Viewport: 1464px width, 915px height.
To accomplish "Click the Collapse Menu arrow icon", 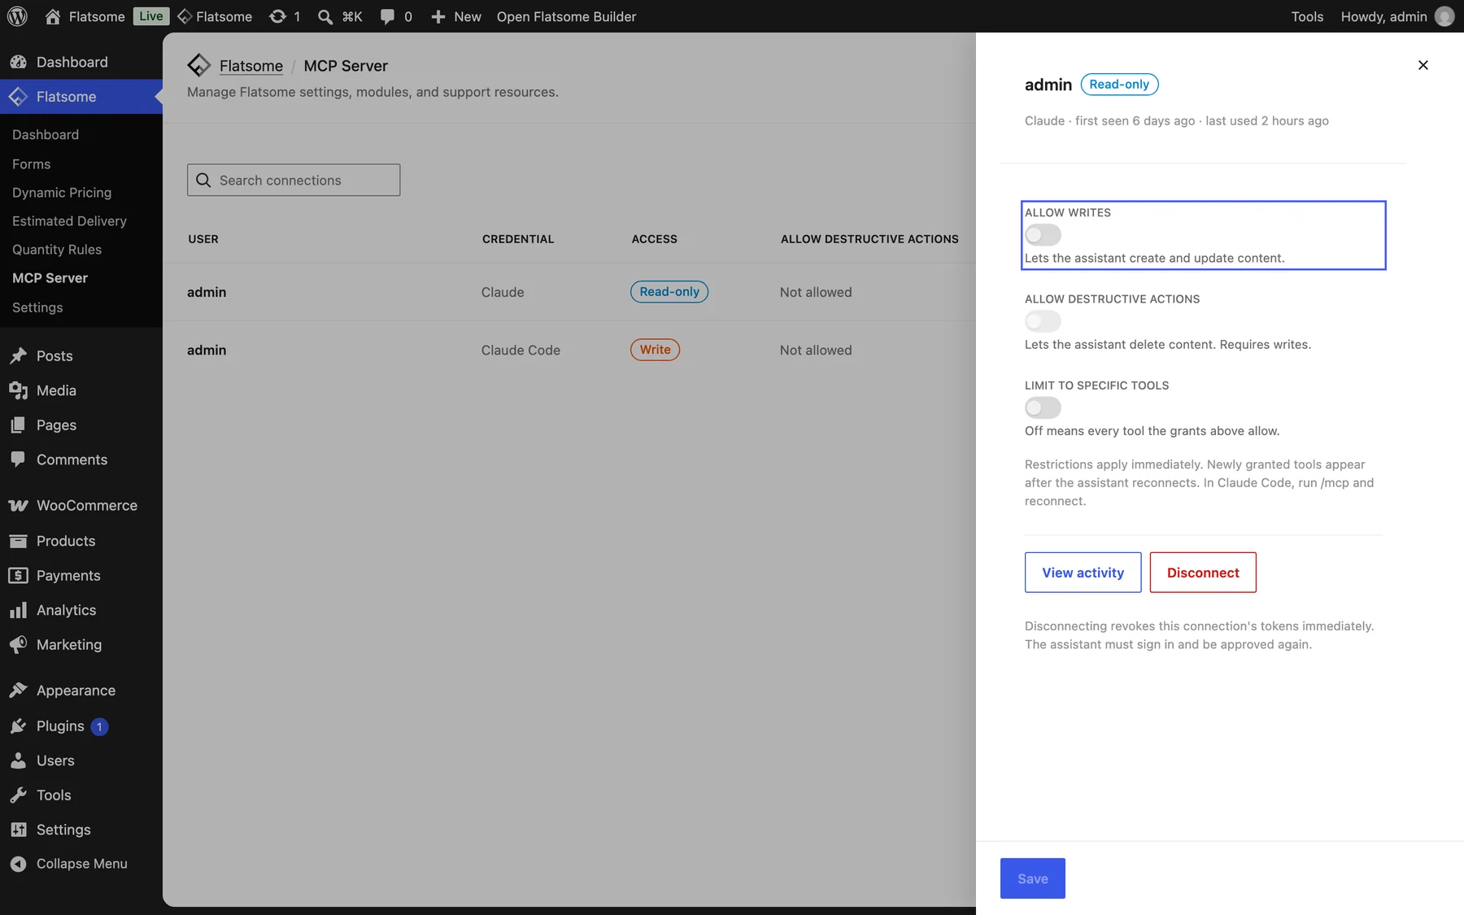I will point(18,864).
